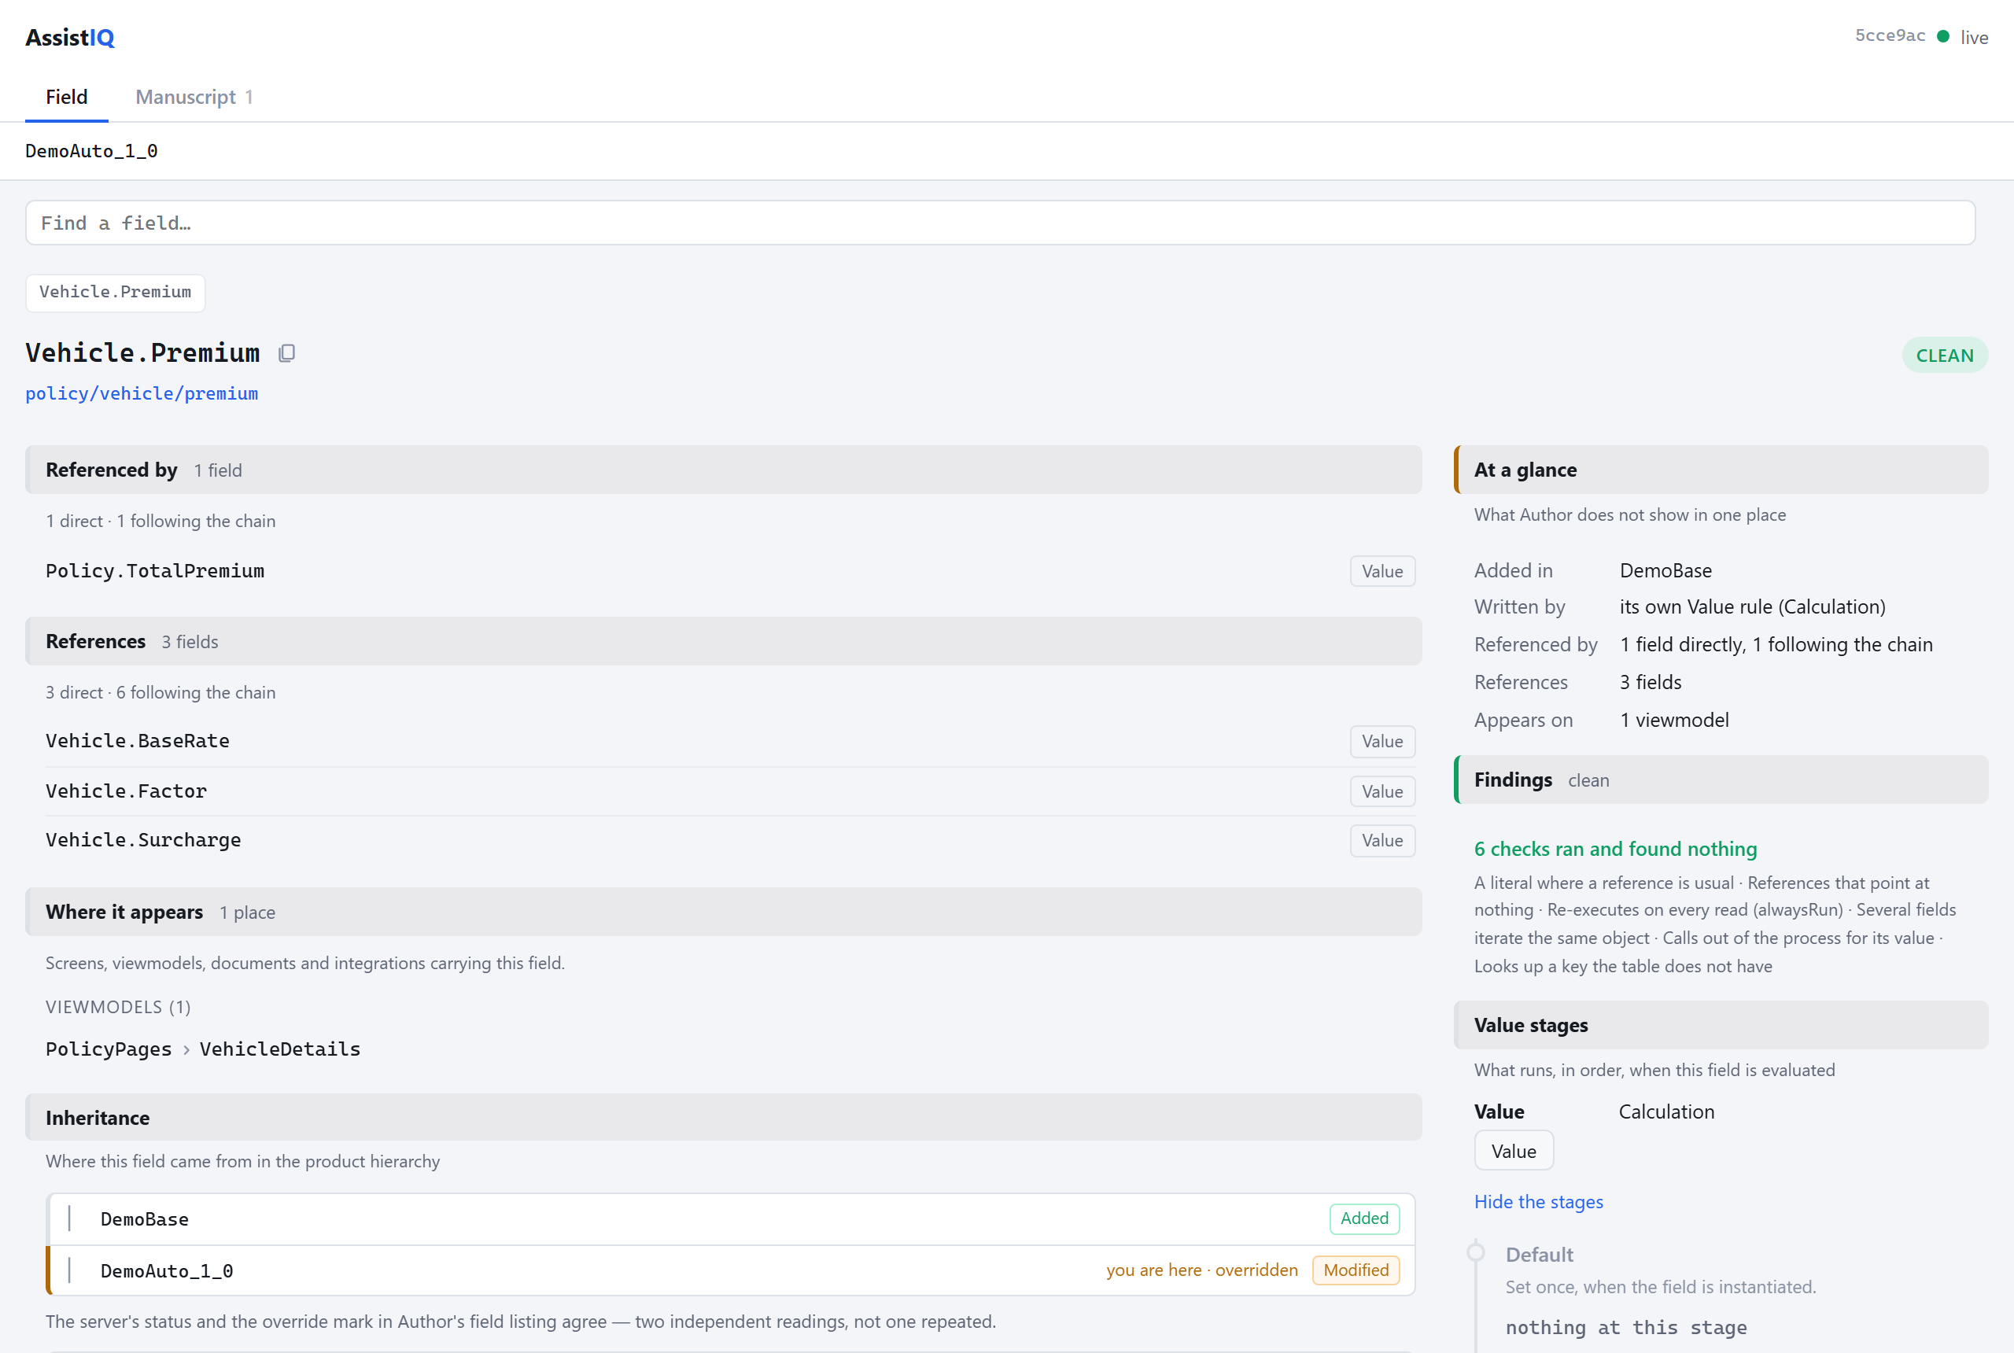Click the Added badge on DemoBase

(x=1364, y=1218)
